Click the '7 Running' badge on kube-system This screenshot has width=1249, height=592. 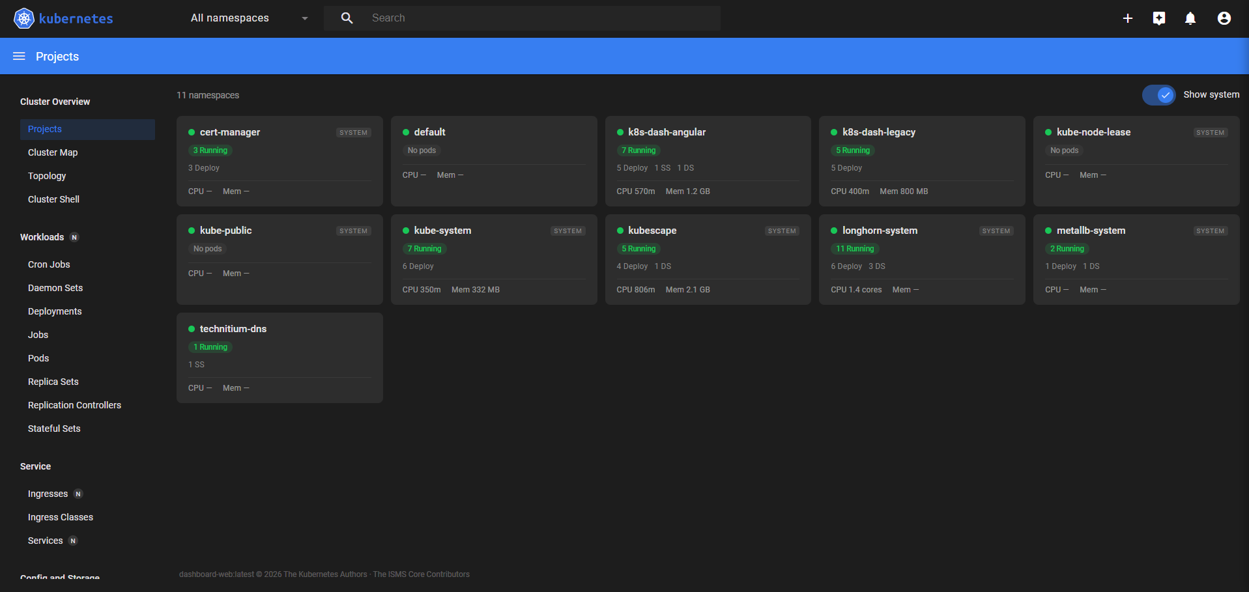[425, 249]
